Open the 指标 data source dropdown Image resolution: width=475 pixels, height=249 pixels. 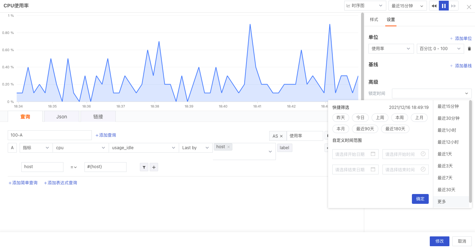point(36,148)
